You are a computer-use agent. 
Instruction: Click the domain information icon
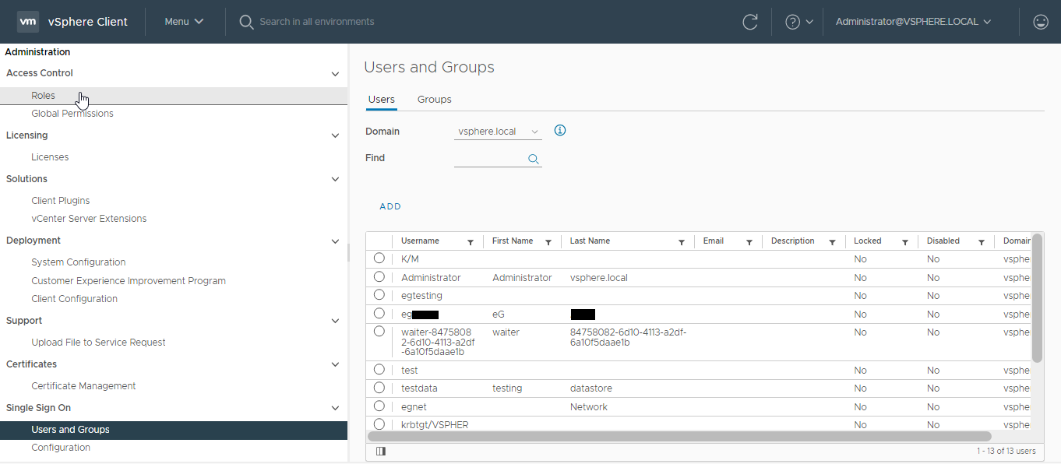coord(559,130)
